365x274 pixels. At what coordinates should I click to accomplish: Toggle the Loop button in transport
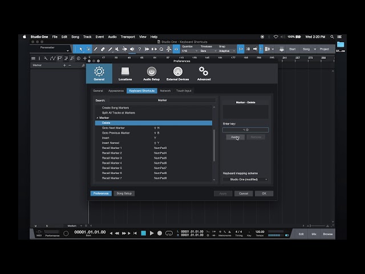(169, 233)
